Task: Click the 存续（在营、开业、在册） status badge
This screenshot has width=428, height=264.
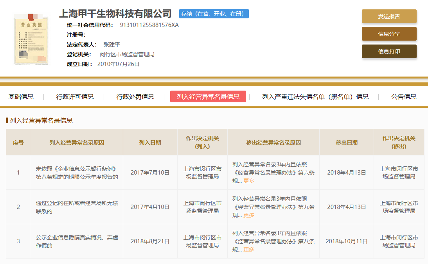Action: [214, 14]
